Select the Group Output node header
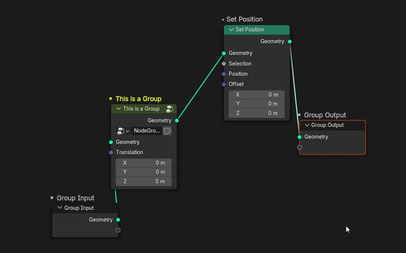406x253 pixels. click(x=332, y=125)
